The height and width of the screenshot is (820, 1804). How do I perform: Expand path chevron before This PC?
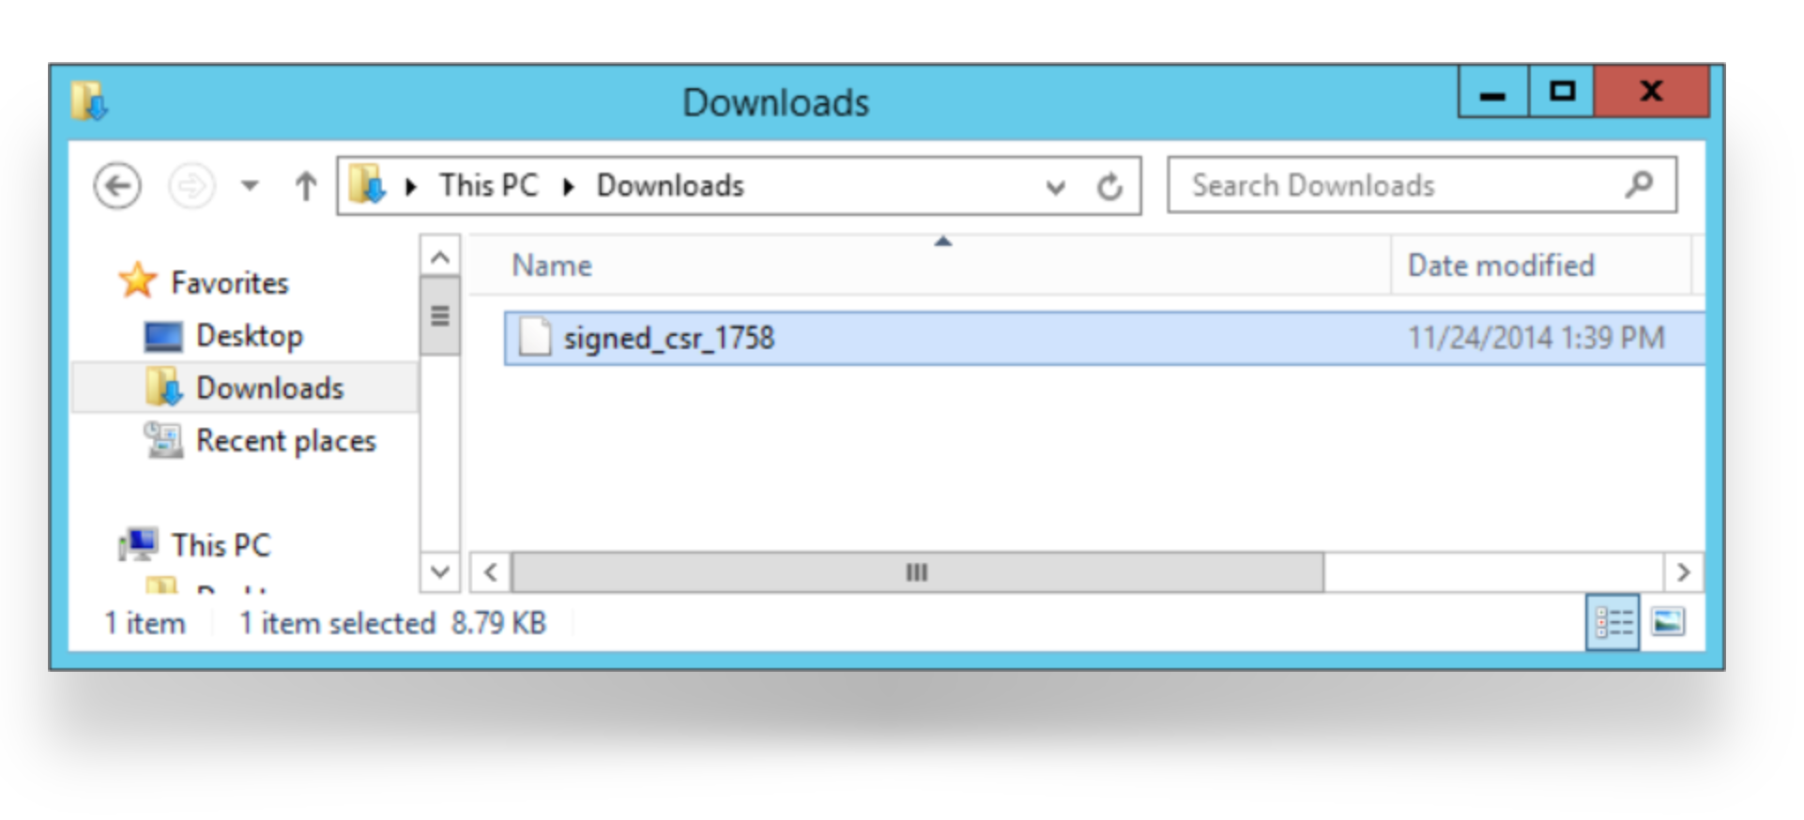coord(410,187)
